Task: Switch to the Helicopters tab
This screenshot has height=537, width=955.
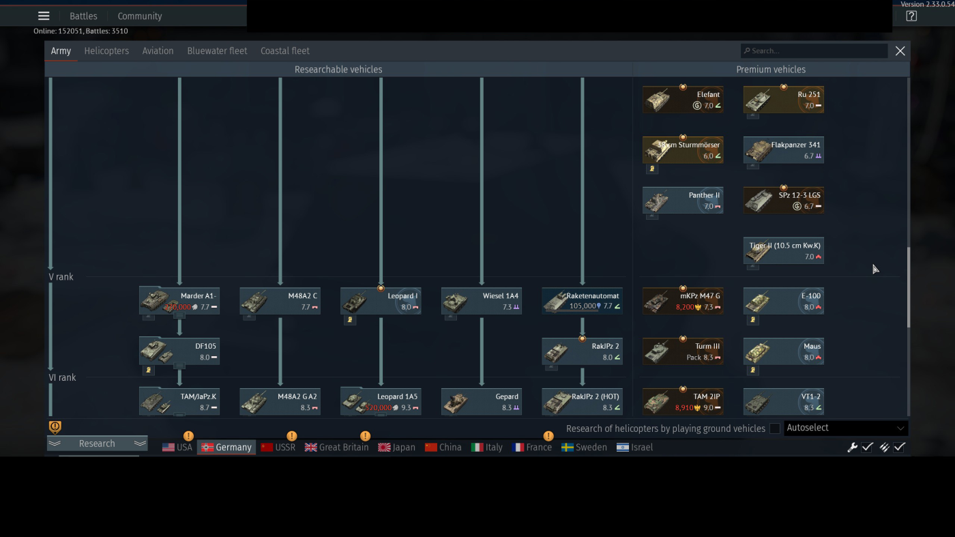Action: 106,51
